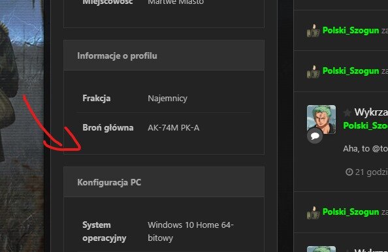
Task: Open the second Polski_Szogun reaction username link
Action: (x=351, y=71)
